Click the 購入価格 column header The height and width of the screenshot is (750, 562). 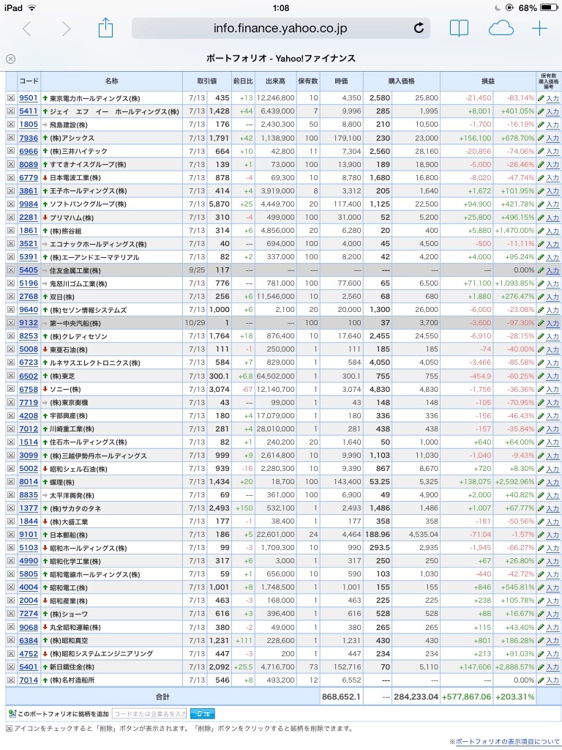(402, 81)
